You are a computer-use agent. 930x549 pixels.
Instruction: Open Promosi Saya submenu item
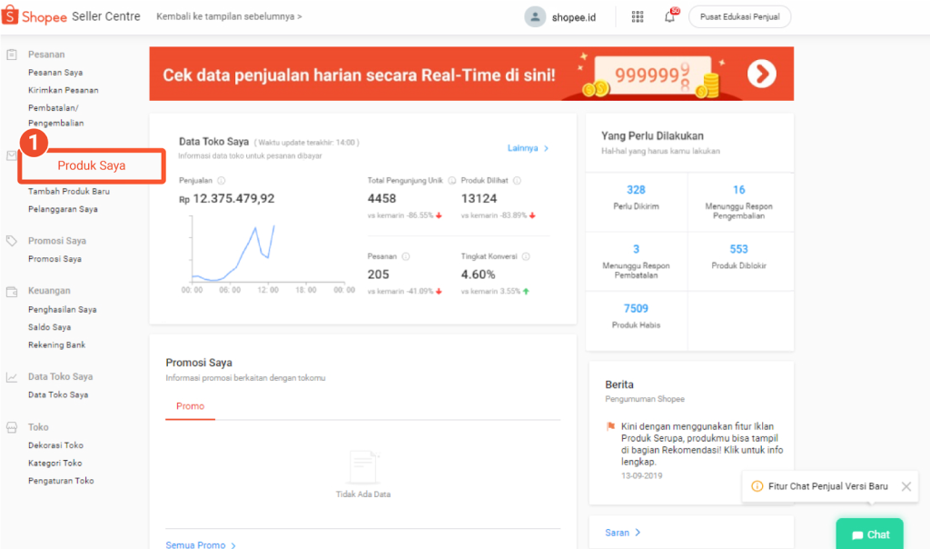tap(54, 259)
